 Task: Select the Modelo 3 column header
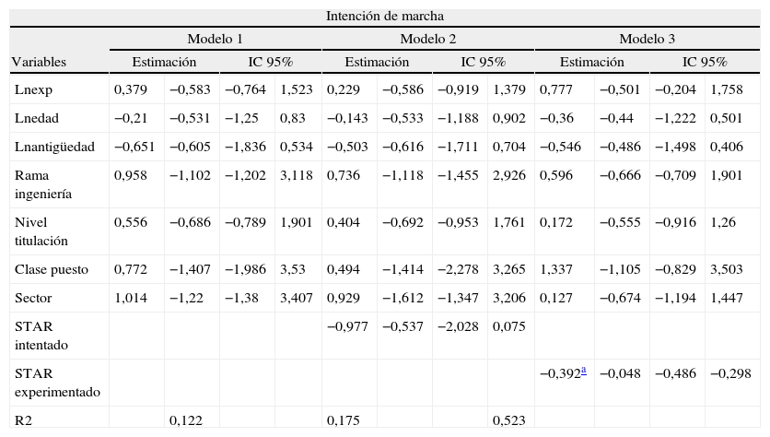(x=647, y=39)
